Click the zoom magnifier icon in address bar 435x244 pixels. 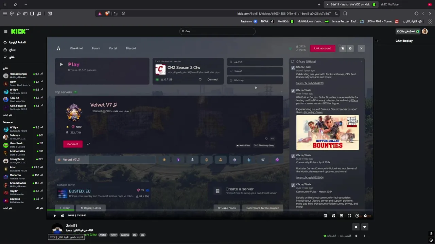pos(123,14)
